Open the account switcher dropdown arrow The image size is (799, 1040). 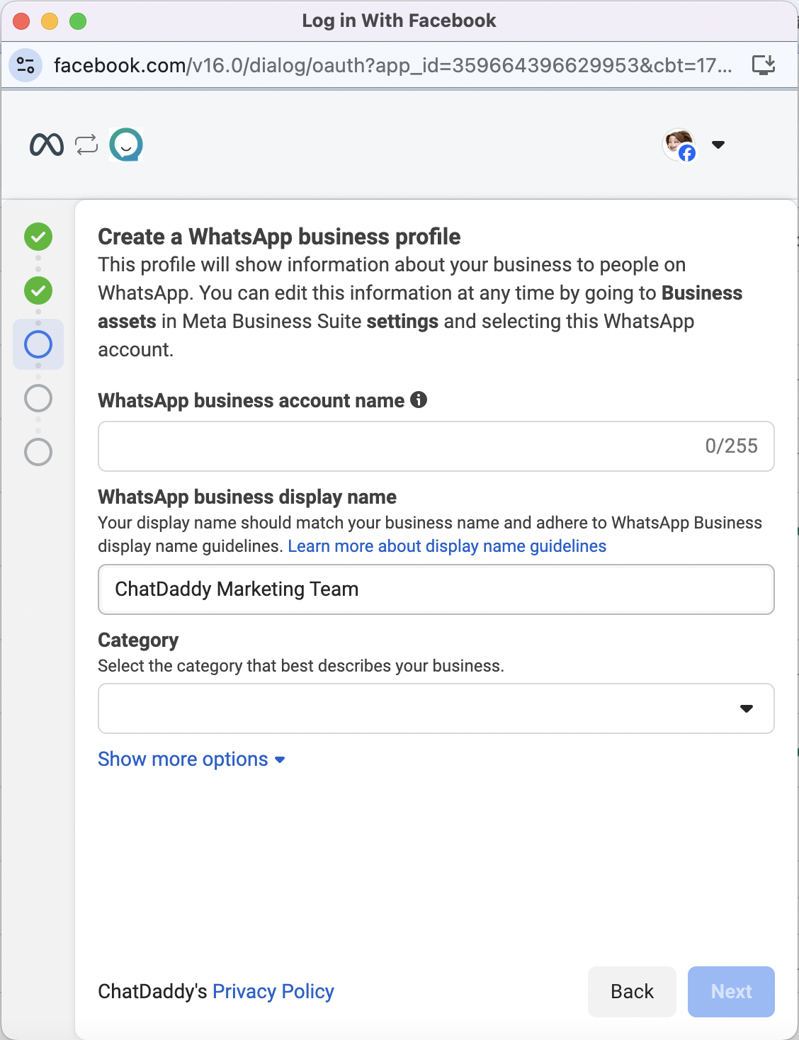tap(718, 145)
